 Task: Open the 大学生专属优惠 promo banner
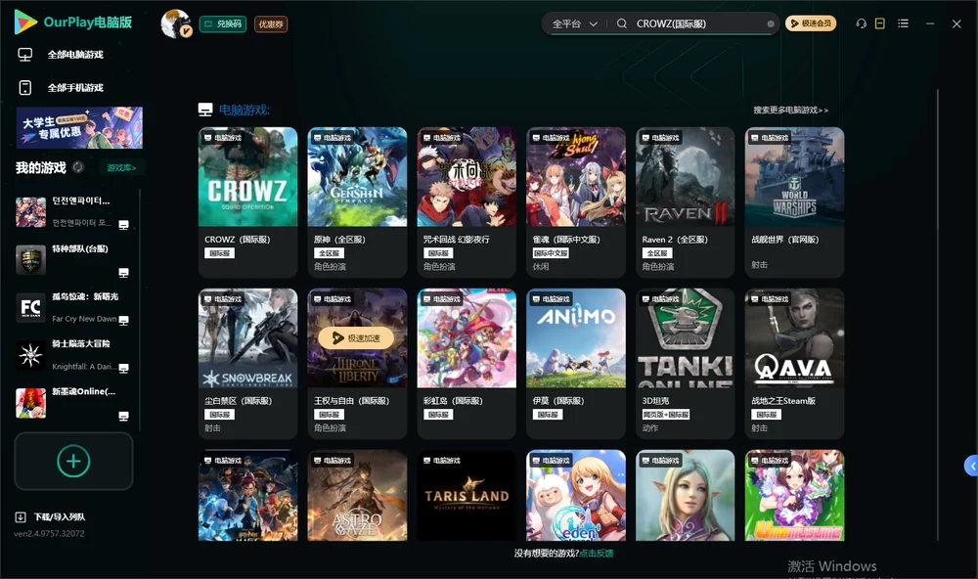[x=79, y=127]
